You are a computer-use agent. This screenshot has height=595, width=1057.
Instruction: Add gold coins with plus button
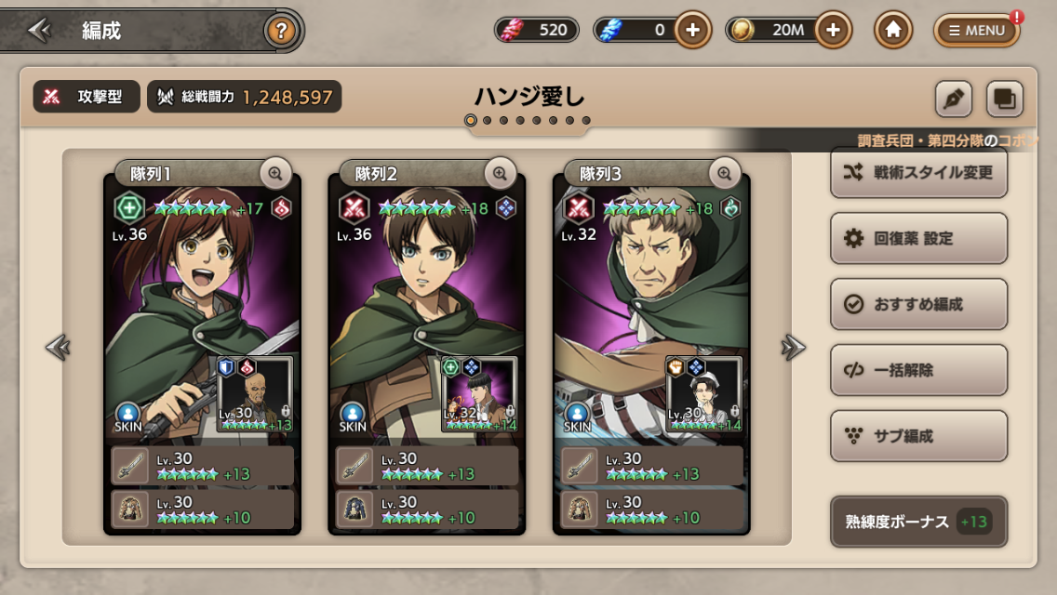[x=833, y=30]
